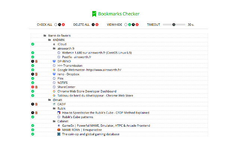This screenshot has width=239, height=149.
Task: Open the Webmin 1.680 sur ainsworth.fr bookmark
Action: tap(97, 53)
